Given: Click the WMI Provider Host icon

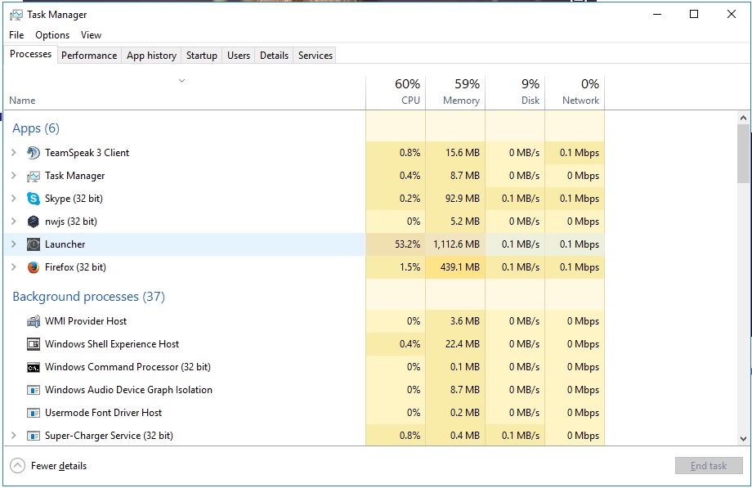Looking at the screenshot, I should point(34,321).
